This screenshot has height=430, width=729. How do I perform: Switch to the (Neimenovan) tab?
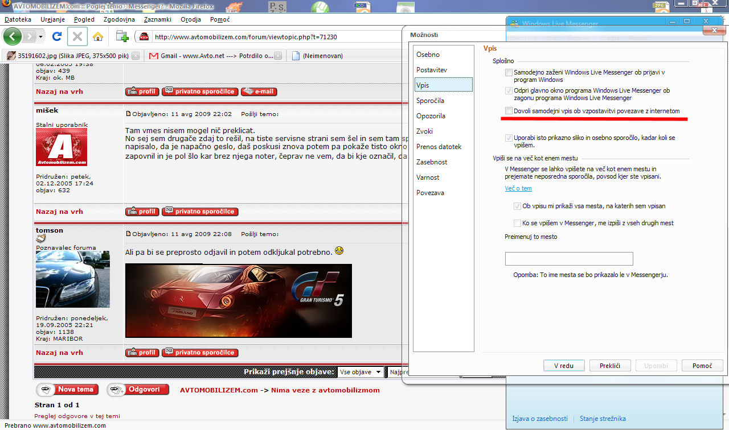[322, 56]
